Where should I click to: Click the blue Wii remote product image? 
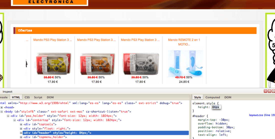coord(185,63)
